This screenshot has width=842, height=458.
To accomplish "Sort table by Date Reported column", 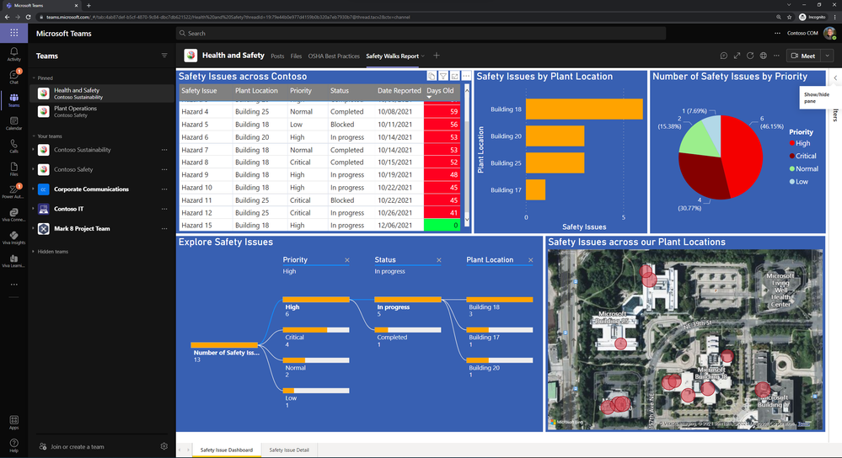I will (x=399, y=91).
